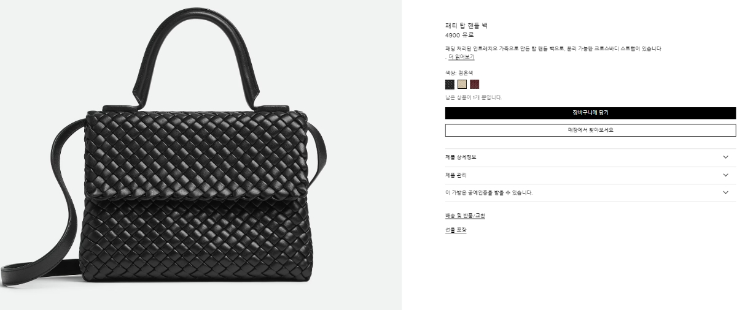Open the 배송 및 반품/교환 link
737x310 pixels.
tap(465, 216)
